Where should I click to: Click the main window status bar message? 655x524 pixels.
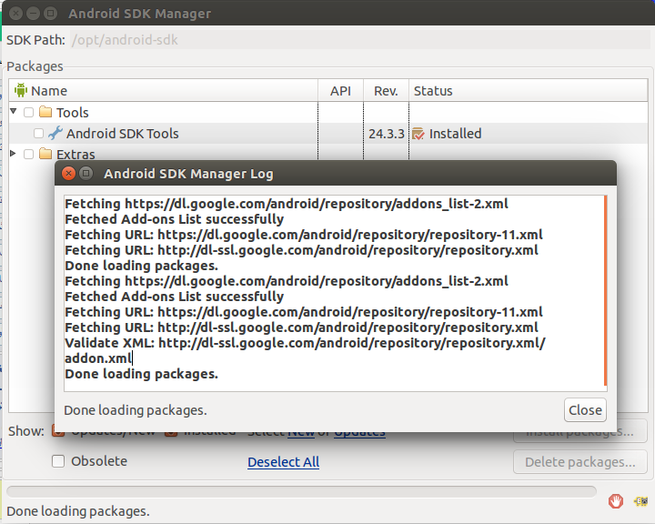[x=78, y=511]
